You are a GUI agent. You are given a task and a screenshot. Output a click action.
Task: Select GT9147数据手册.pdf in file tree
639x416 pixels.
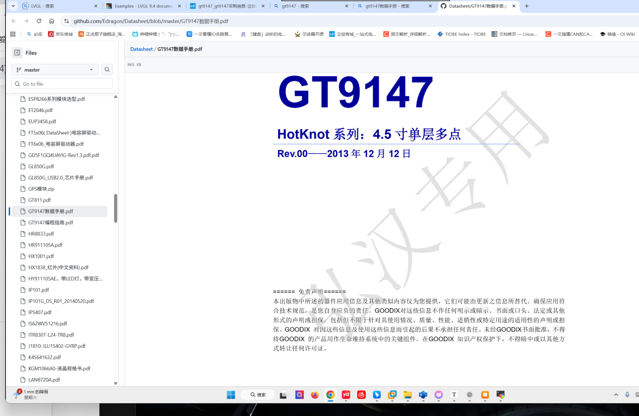[x=50, y=211]
